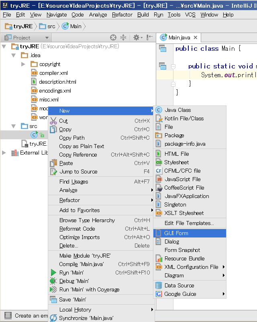
Task: Choose Singleton template
Action: coord(190,204)
